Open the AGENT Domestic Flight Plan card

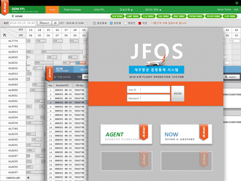point(126,134)
